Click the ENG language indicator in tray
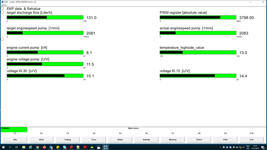 pyautogui.click(x=248, y=146)
